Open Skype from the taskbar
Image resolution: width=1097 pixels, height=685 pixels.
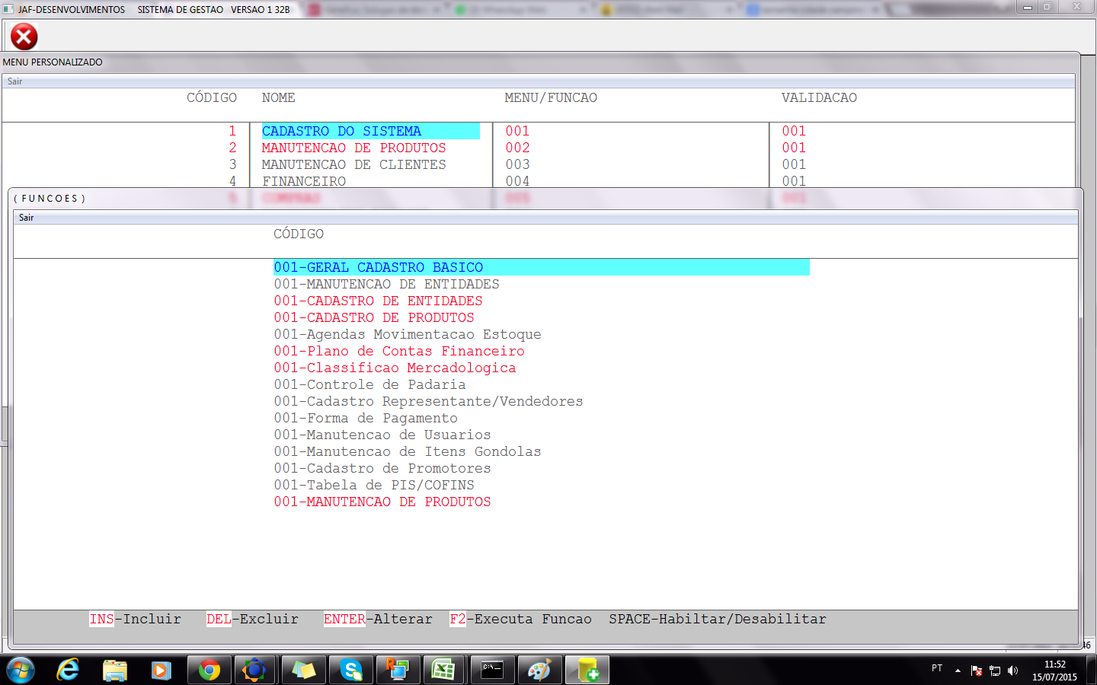350,670
